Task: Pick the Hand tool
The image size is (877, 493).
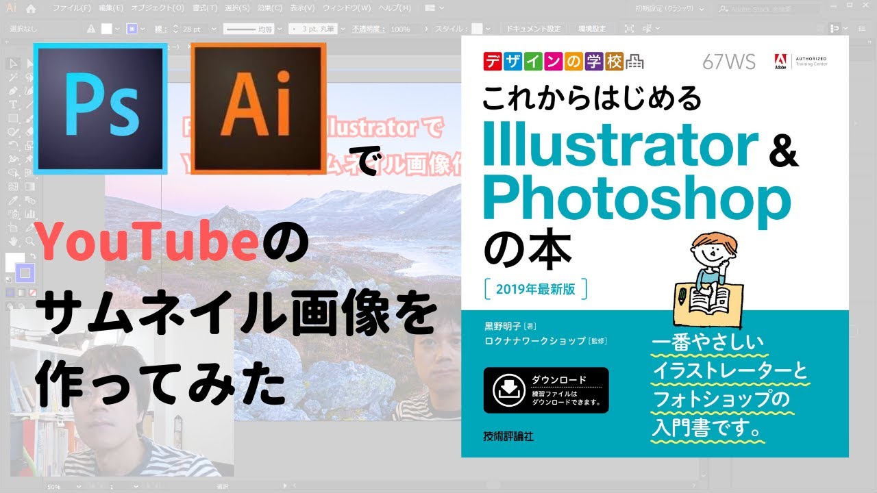Action: pyautogui.click(x=12, y=240)
